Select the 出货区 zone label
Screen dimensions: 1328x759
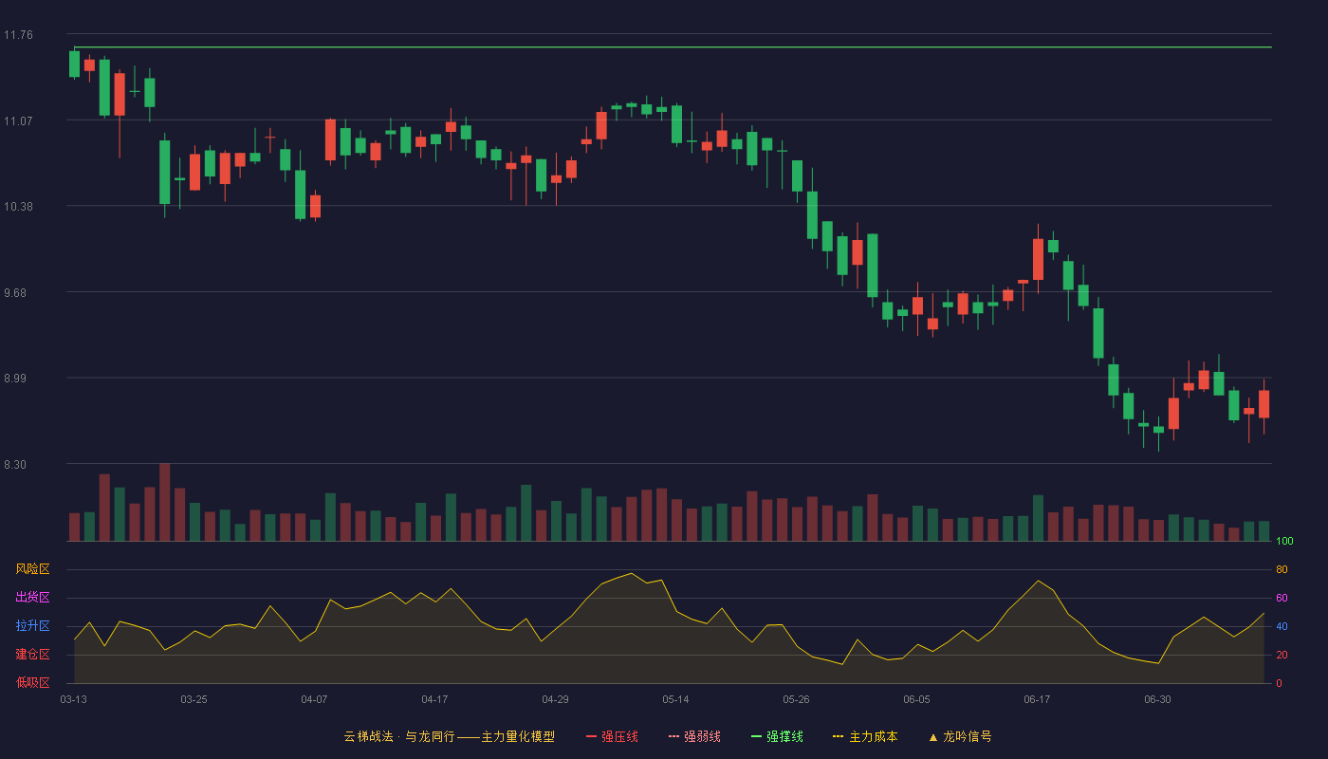[x=32, y=598]
